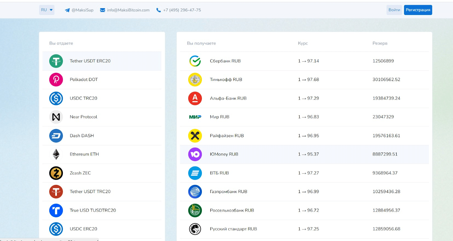Click the ЮMoney rate 1 → 95.37
The width and height of the screenshot is (453, 241).
[x=308, y=154]
